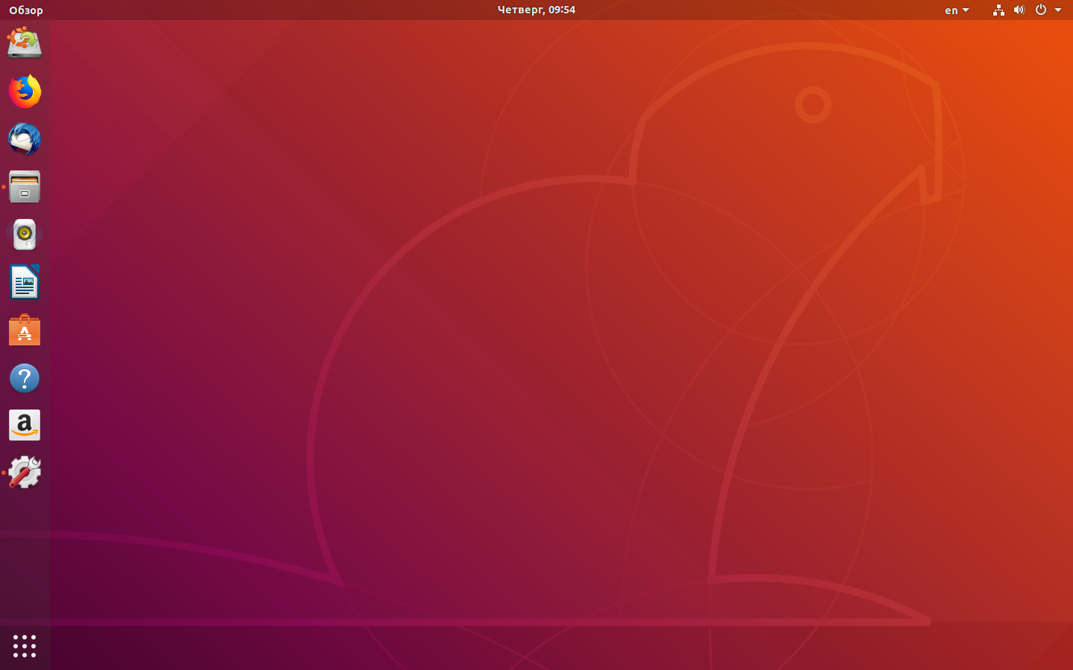The width and height of the screenshot is (1073, 670).
Task: Open the Четверг, 09:54 clock menu
Action: tap(536, 10)
